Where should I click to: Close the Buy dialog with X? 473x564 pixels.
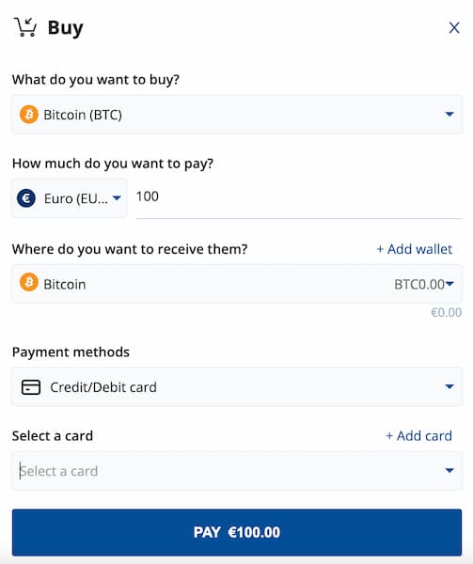click(454, 27)
